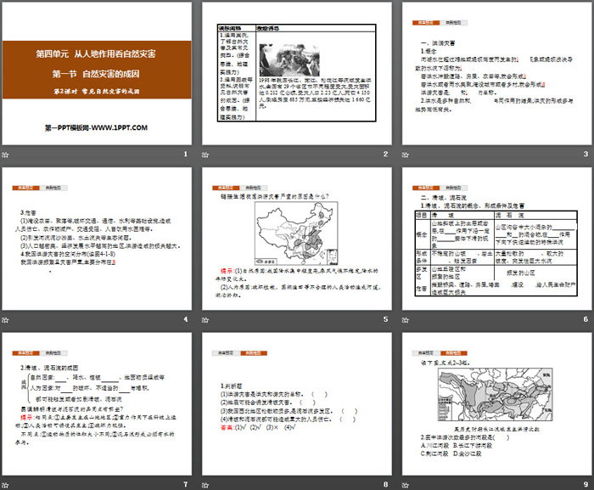The height and width of the screenshot is (490, 594).
Task: Click the orange tab on slide 8
Action: (x=254, y=353)
